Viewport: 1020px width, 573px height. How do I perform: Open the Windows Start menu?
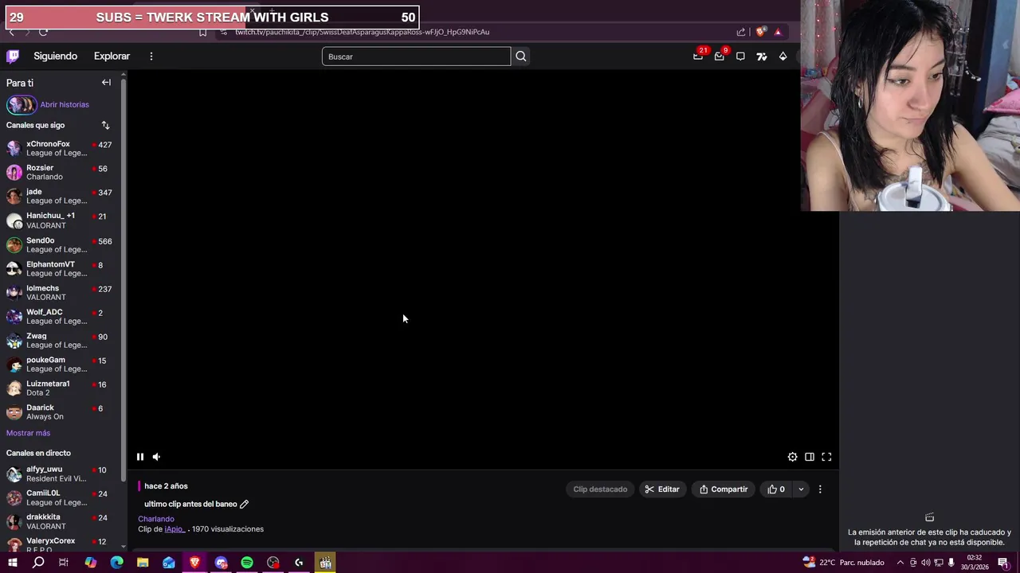(x=12, y=563)
